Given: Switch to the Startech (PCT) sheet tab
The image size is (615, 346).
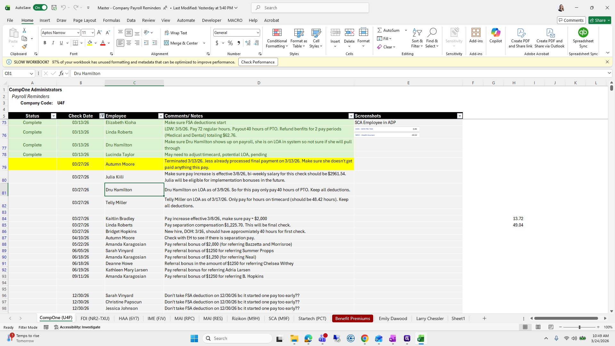Looking at the screenshot, I should (312, 318).
